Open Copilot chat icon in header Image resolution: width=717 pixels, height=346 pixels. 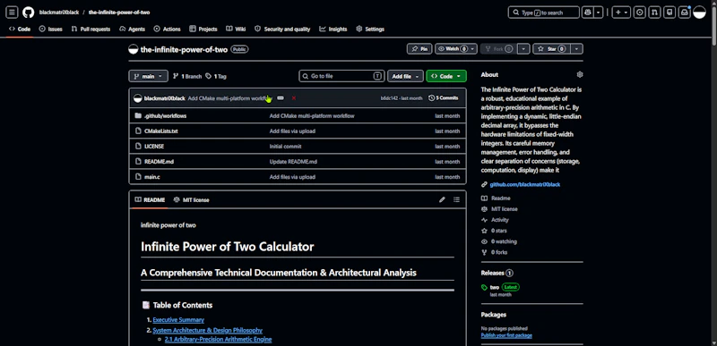(588, 13)
